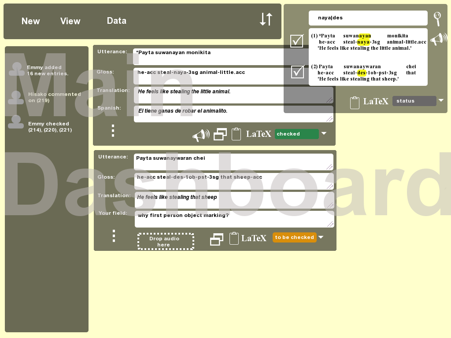Open the green 'checked' status dropdown
This screenshot has width=451, height=338.
click(x=324, y=133)
